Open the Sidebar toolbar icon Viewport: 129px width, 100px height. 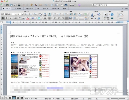tap(57, 5)
